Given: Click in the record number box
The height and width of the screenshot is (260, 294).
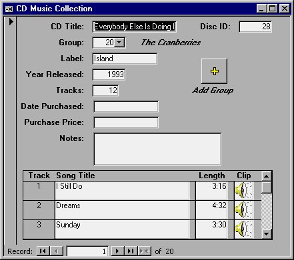Looking at the screenshot, I should click(x=87, y=251).
